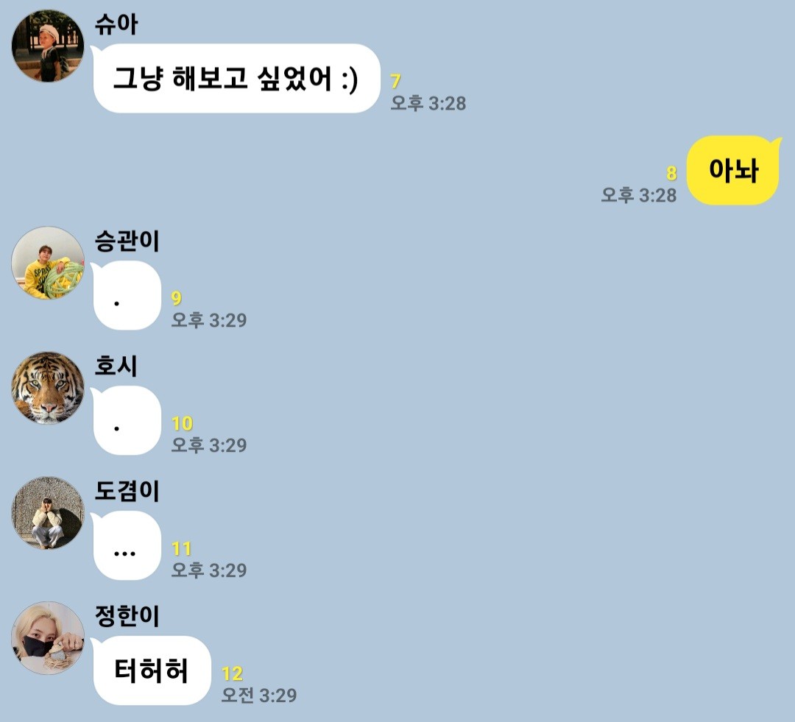Screen dimensions: 795x722
Task: Open 도겸이's profile photo
Action: point(48,513)
